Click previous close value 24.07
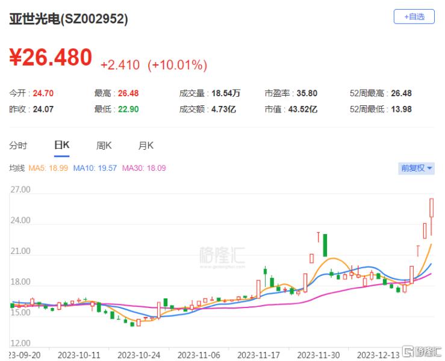 coord(43,109)
